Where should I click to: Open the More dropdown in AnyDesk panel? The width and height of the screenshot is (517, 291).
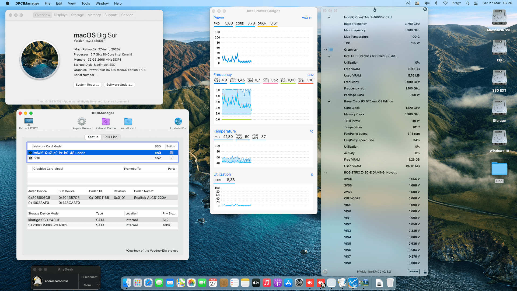coord(89,285)
